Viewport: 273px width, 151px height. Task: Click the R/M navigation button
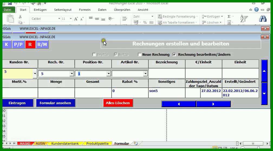tap(42, 45)
